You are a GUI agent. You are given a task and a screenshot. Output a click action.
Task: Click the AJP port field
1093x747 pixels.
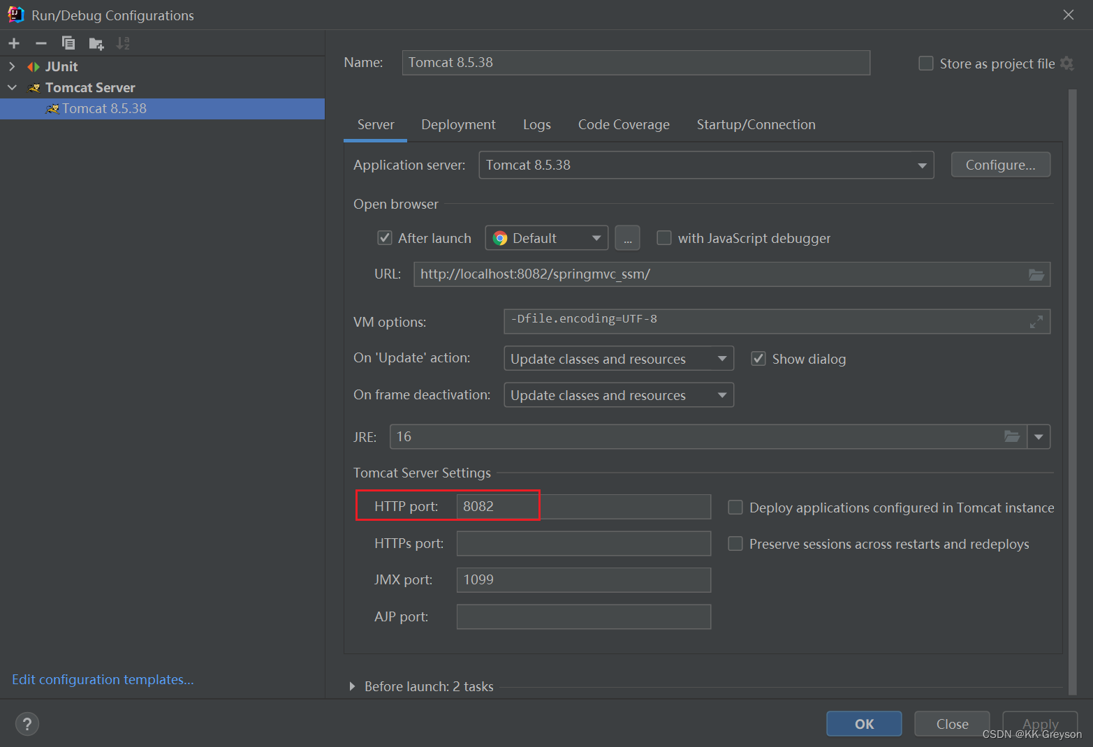point(584,616)
